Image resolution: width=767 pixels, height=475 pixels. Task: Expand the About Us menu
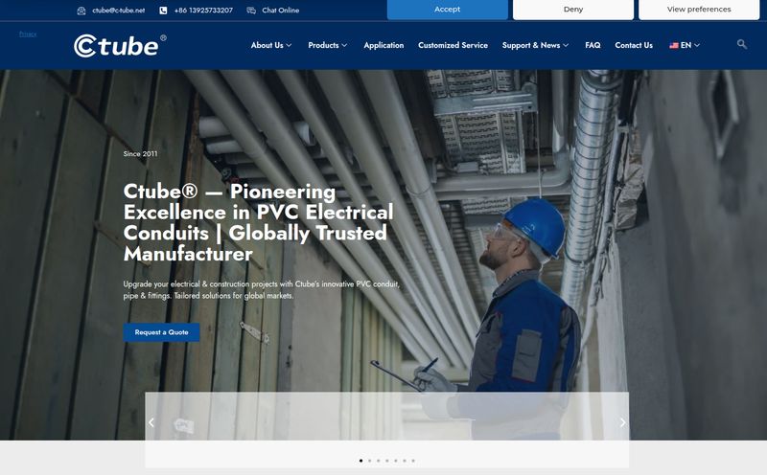(x=271, y=45)
